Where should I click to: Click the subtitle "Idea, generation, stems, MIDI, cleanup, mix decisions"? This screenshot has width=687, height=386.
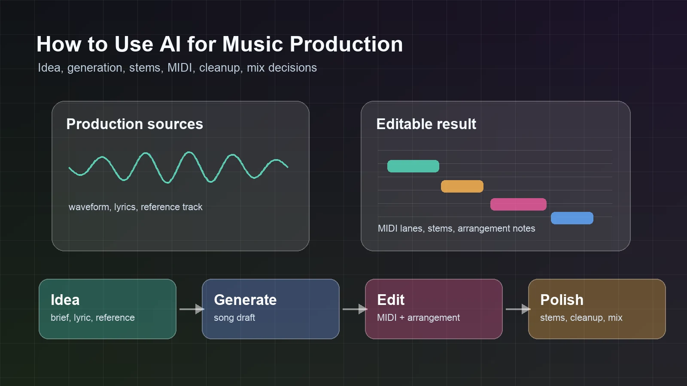pyautogui.click(x=177, y=68)
